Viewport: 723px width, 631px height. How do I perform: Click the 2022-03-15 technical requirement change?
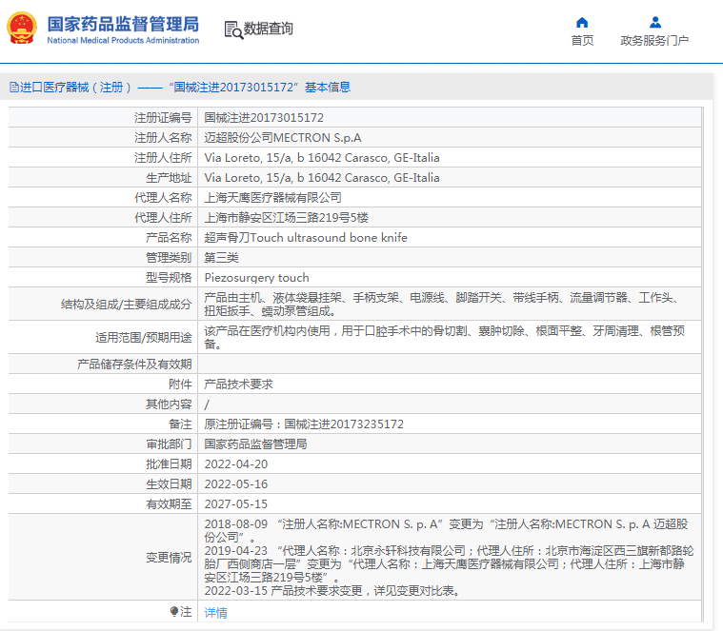332,590
